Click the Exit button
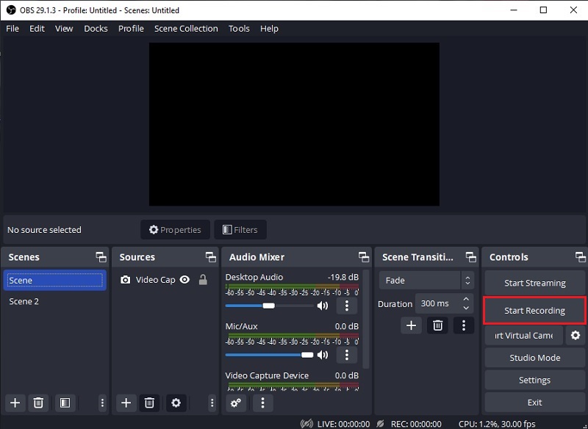Viewport: 588px width, 429px height. (x=535, y=403)
